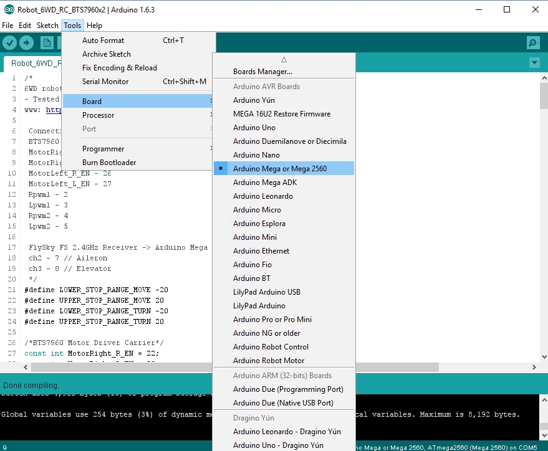Verify the sketch using the checkmark icon

9,42
